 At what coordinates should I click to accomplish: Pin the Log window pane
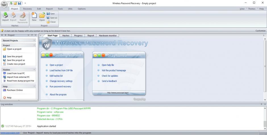261,104
